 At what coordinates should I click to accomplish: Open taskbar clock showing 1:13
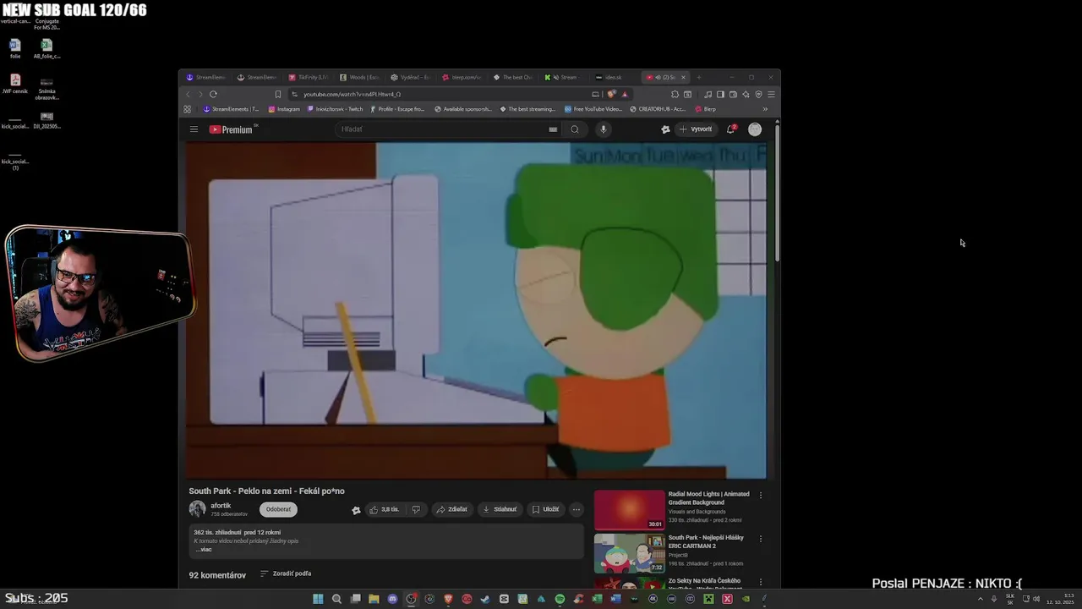1062,599
